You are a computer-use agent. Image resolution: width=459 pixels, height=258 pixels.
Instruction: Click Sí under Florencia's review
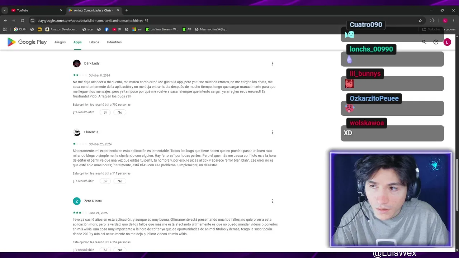click(x=105, y=181)
